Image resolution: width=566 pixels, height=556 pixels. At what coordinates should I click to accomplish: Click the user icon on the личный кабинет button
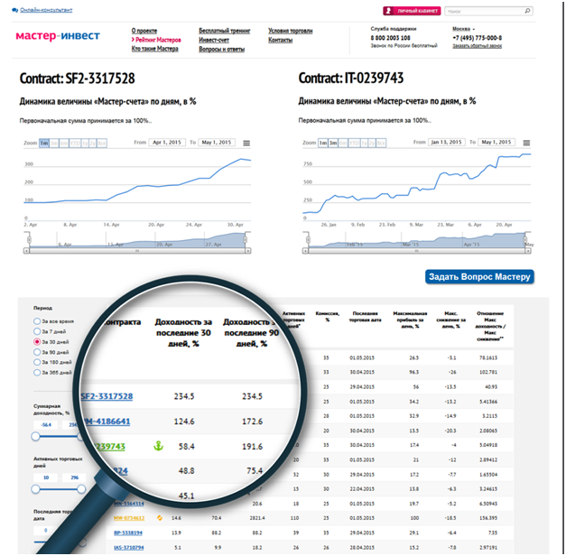(388, 11)
